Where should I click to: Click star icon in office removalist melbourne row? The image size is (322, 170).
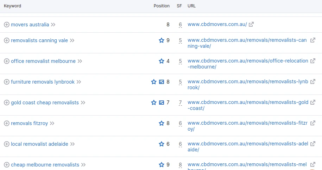162,61
